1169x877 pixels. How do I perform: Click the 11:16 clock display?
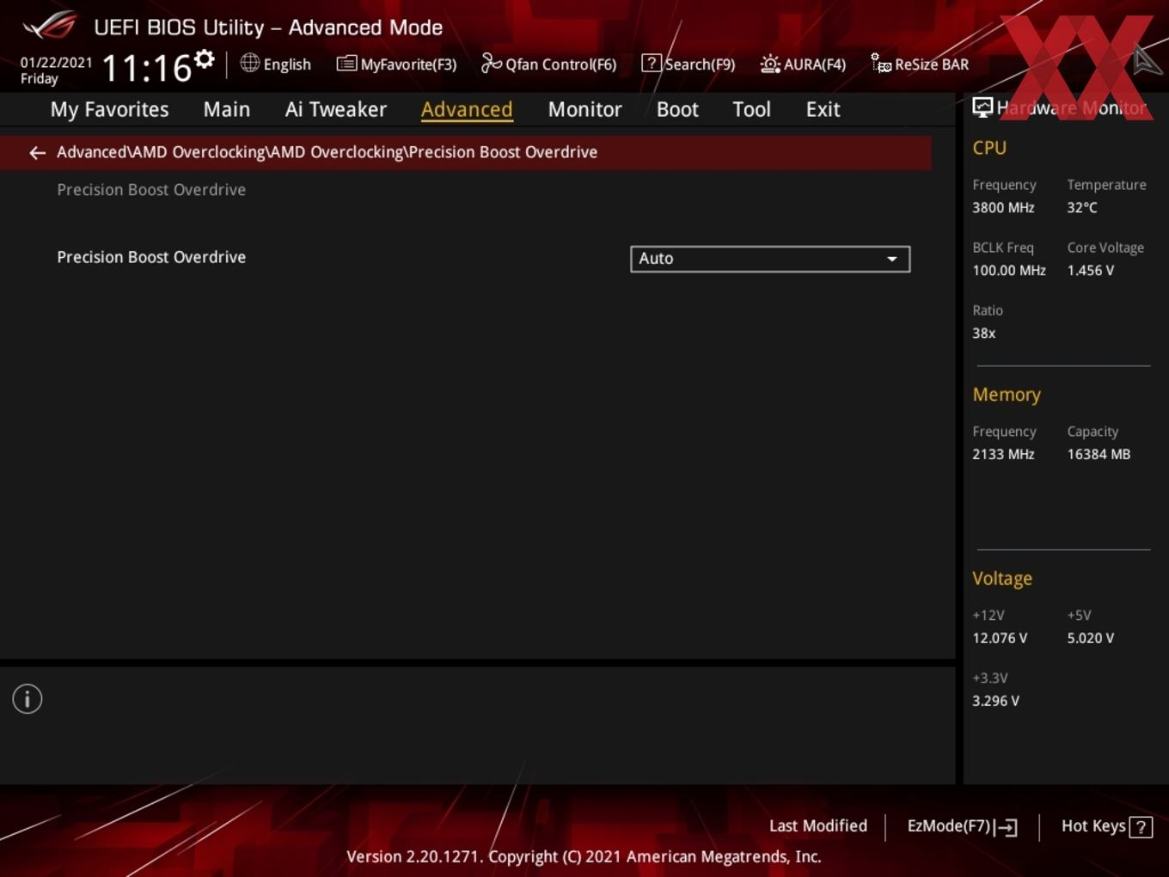coord(147,68)
